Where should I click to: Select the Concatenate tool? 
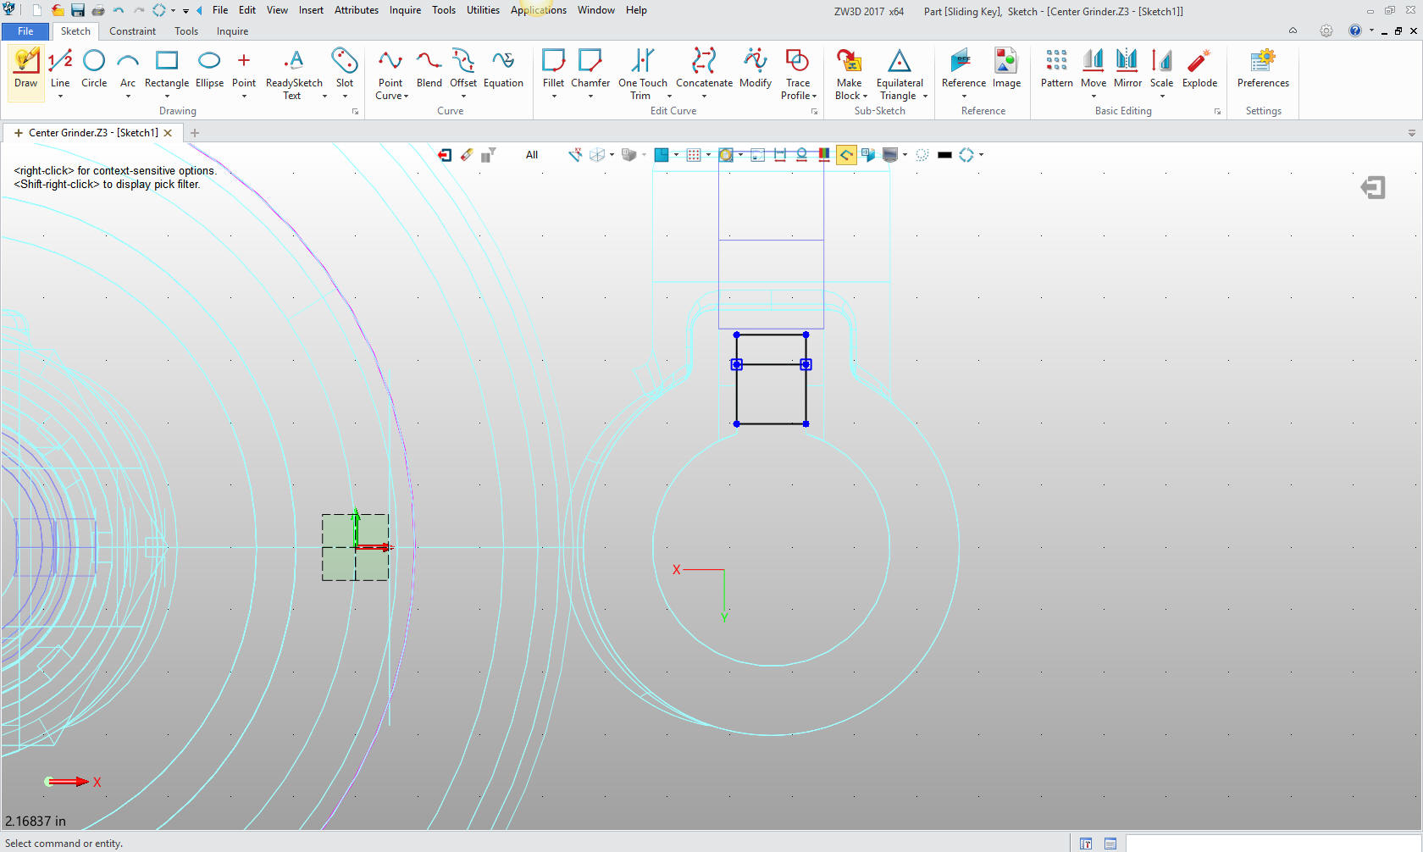(x=704, y=69)
